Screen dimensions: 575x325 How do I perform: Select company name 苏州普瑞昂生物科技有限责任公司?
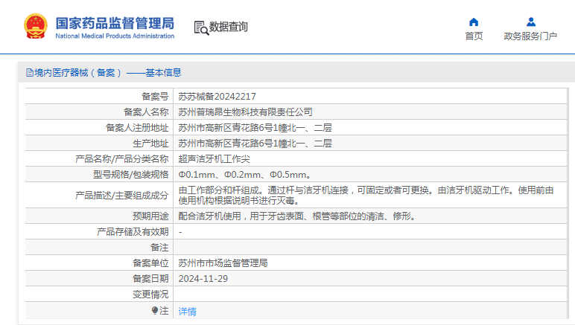click(x=245, y=112)
